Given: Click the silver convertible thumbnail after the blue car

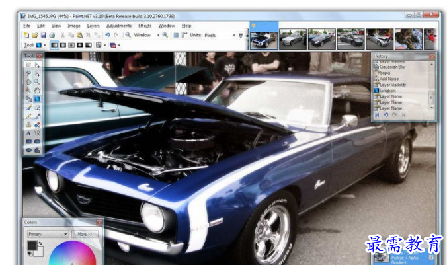Looking at the screenshot, I should [x=293, y=39].
